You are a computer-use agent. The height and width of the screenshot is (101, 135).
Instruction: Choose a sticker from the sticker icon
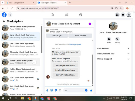(x=56, y=90)
